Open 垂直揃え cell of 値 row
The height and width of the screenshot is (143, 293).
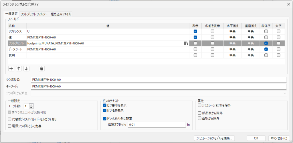tap(251, 37)
